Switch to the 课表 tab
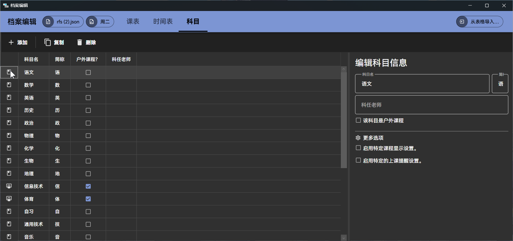 tap(133, 22)
